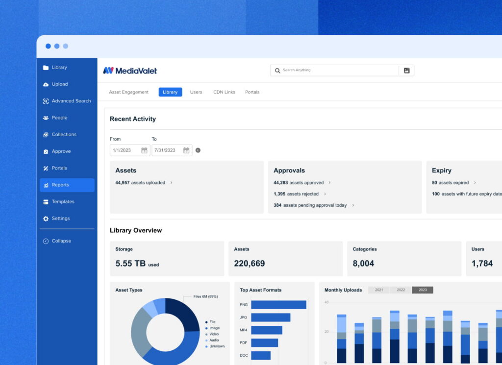Click the DOC bar in Top Asset Formats
Image resolution: width=502 pixels, height=365 pixels.
point(261,355)
